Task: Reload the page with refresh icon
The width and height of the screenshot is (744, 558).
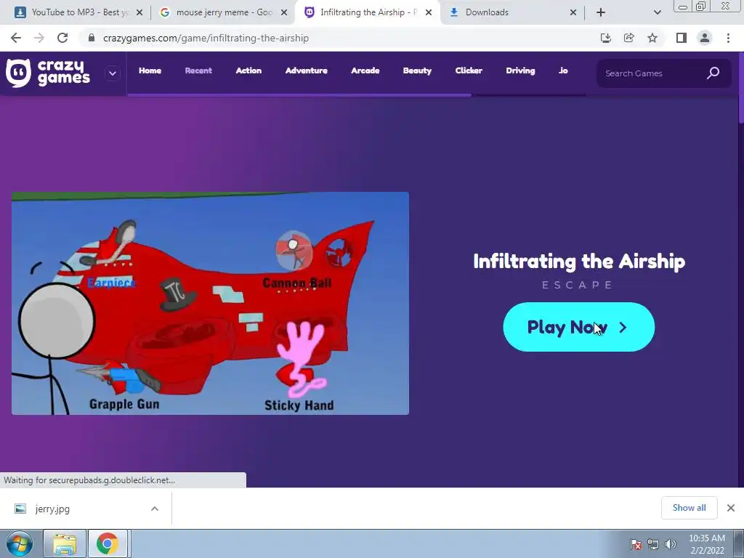Action: coord(62,38)
